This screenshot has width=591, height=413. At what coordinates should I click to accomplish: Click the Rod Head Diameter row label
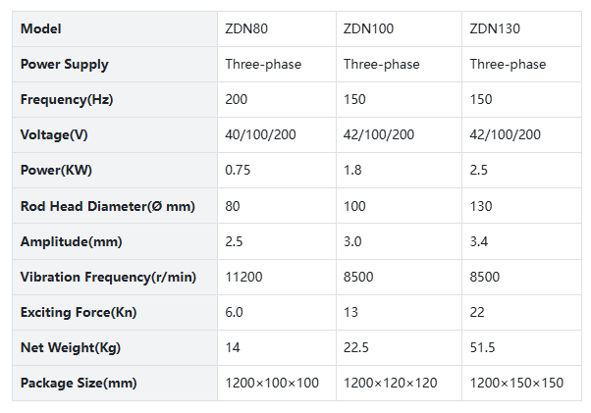(108, 206)
